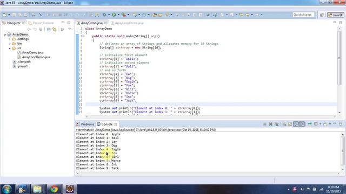Click the editor vertical scrollbar
This screenshot has width=346, height=194.
click(340, 58)
